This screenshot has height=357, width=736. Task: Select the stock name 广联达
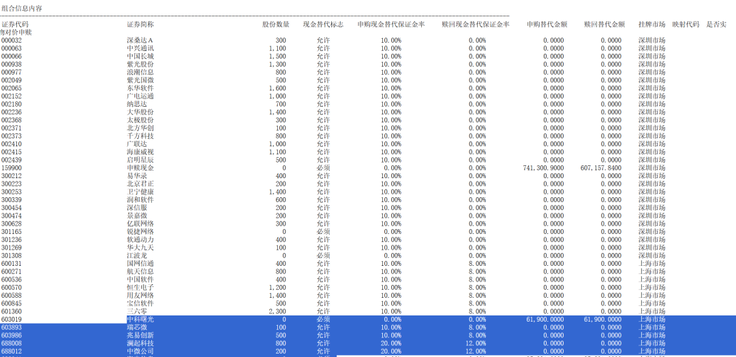click(x=137, y=144)
